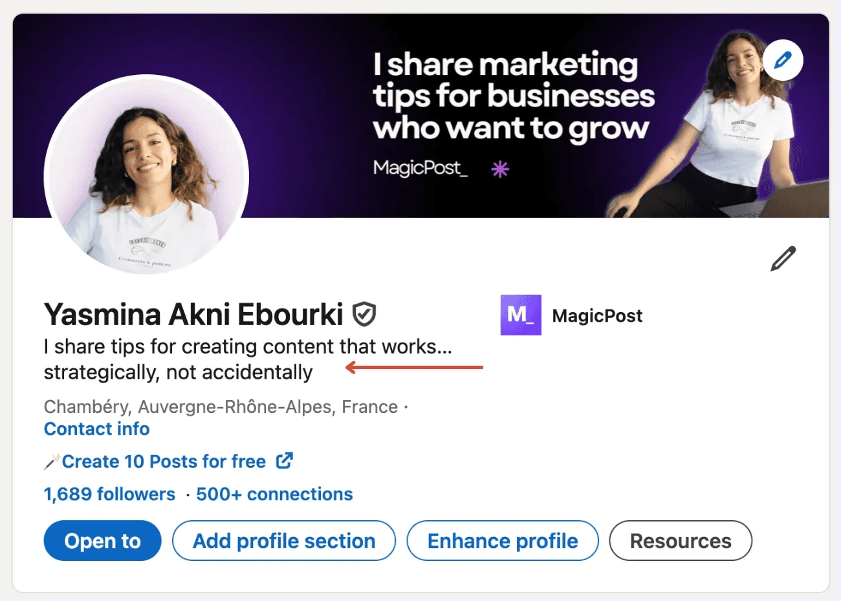Click the Open to button
Image resolution: width=841 pixels, height=601 pixels.
pos(102,541)
